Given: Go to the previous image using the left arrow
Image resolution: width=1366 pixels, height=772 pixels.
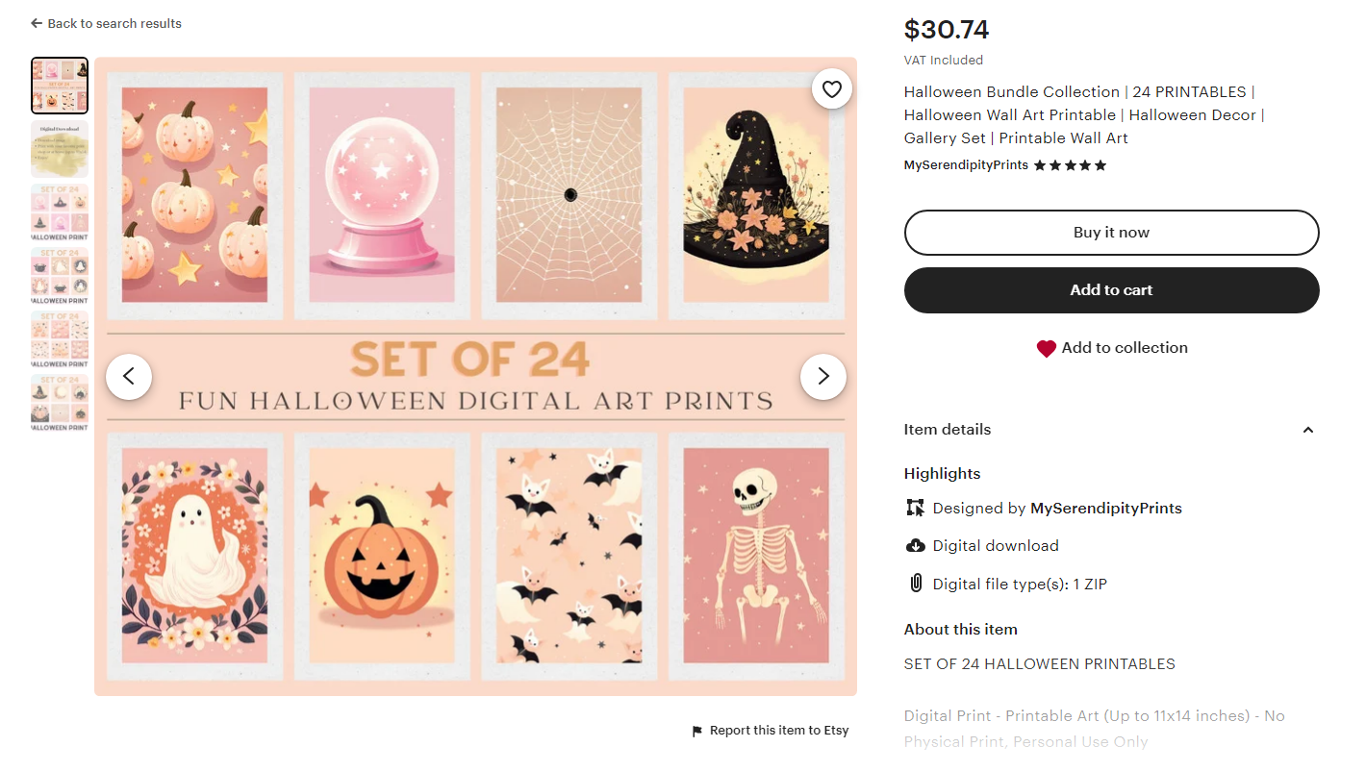Looking at the screenshot, I should 129,377.
